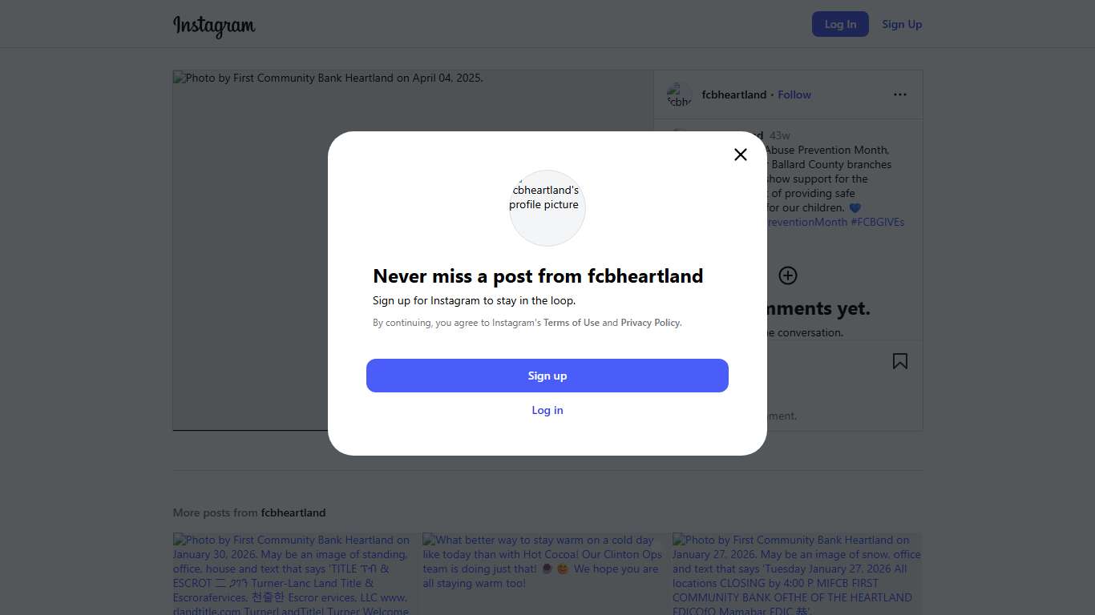Open the Terms of Use link

tap(572, 323)
